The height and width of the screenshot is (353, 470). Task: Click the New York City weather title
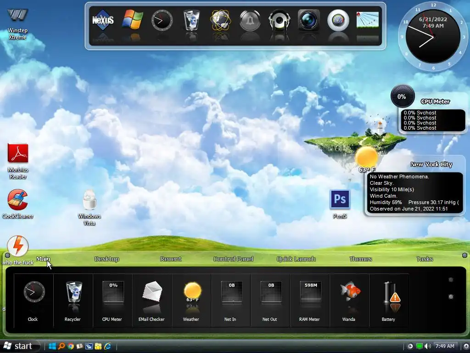[x=431, y=164]
